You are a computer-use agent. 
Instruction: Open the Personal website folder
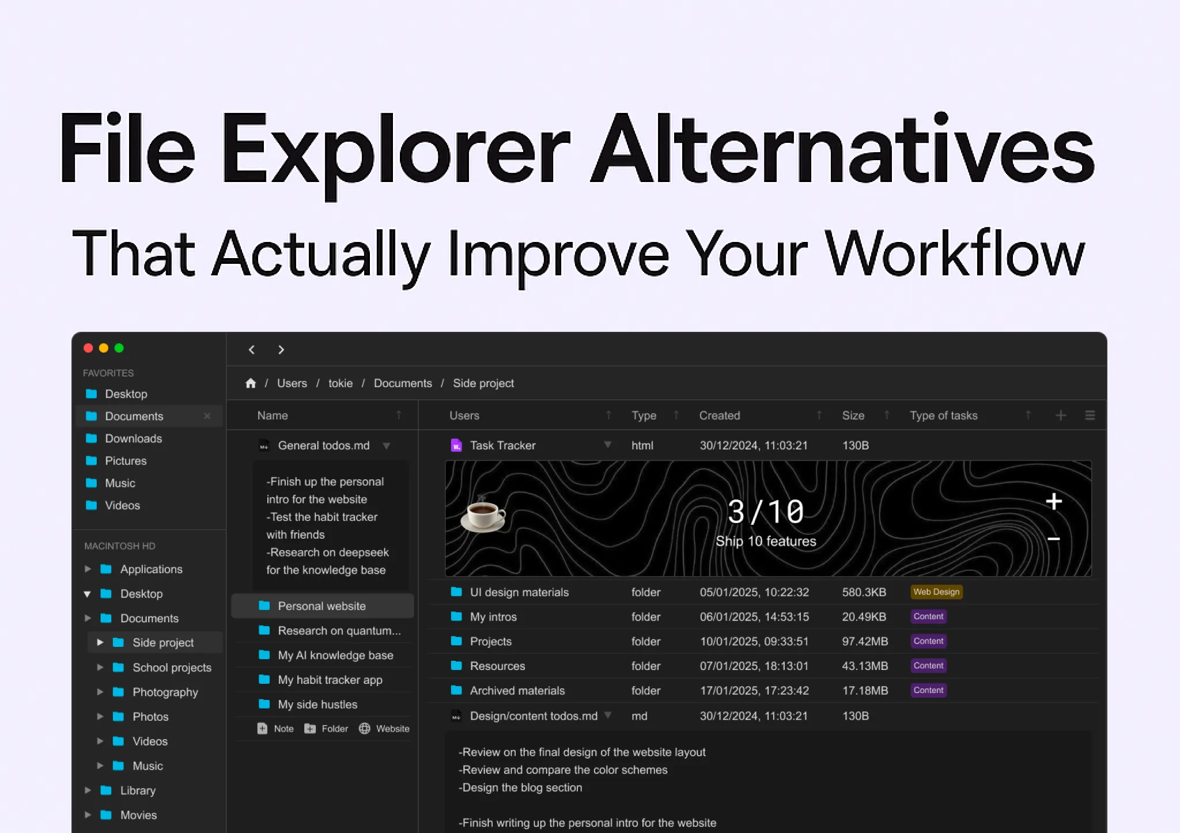click(x=322, y=606)
